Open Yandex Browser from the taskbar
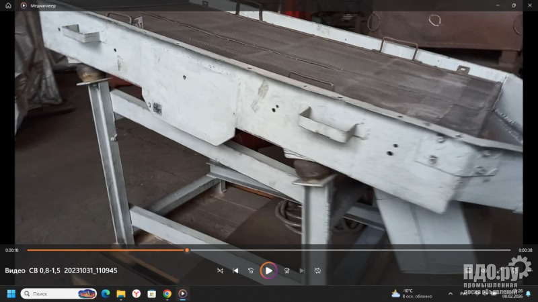Viewport: 538px width, 302px height. pos(137,293)
